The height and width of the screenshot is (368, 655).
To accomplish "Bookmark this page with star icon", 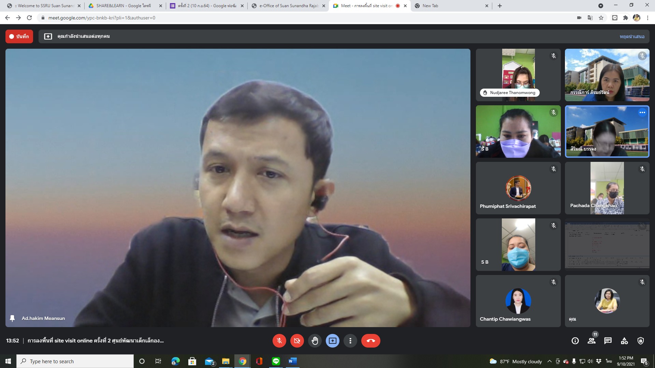I will (x=601, y=18).
